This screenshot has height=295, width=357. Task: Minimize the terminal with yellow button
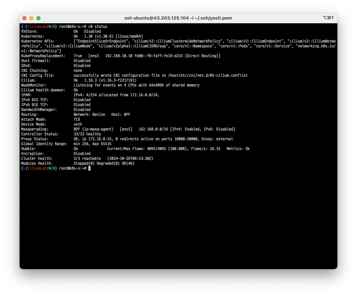pos(31,18)
